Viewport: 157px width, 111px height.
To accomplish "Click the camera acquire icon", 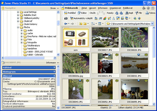I will [66, 18].
